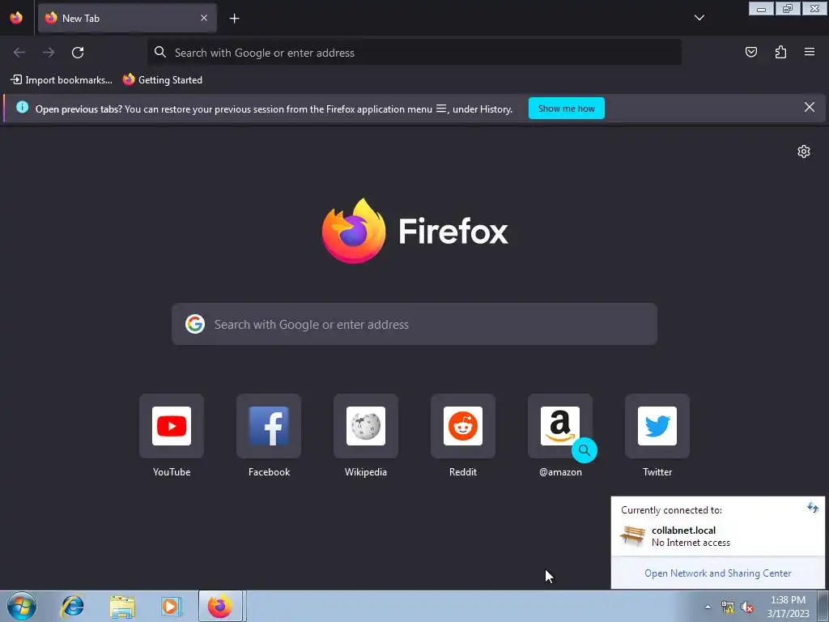Go back one page
829x622 pixels.
[19, 53]
